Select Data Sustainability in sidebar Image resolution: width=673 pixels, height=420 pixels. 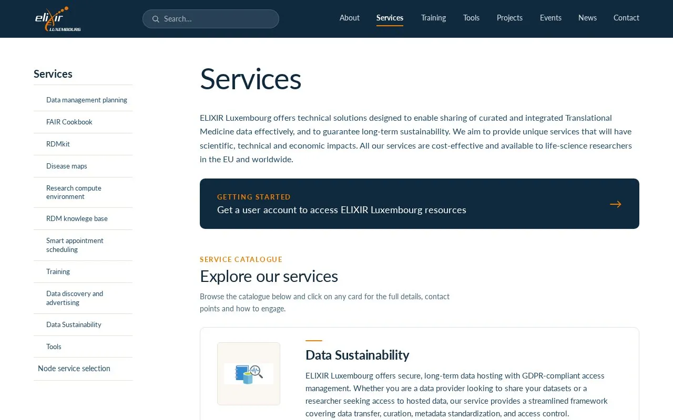[x=74, y=324]
